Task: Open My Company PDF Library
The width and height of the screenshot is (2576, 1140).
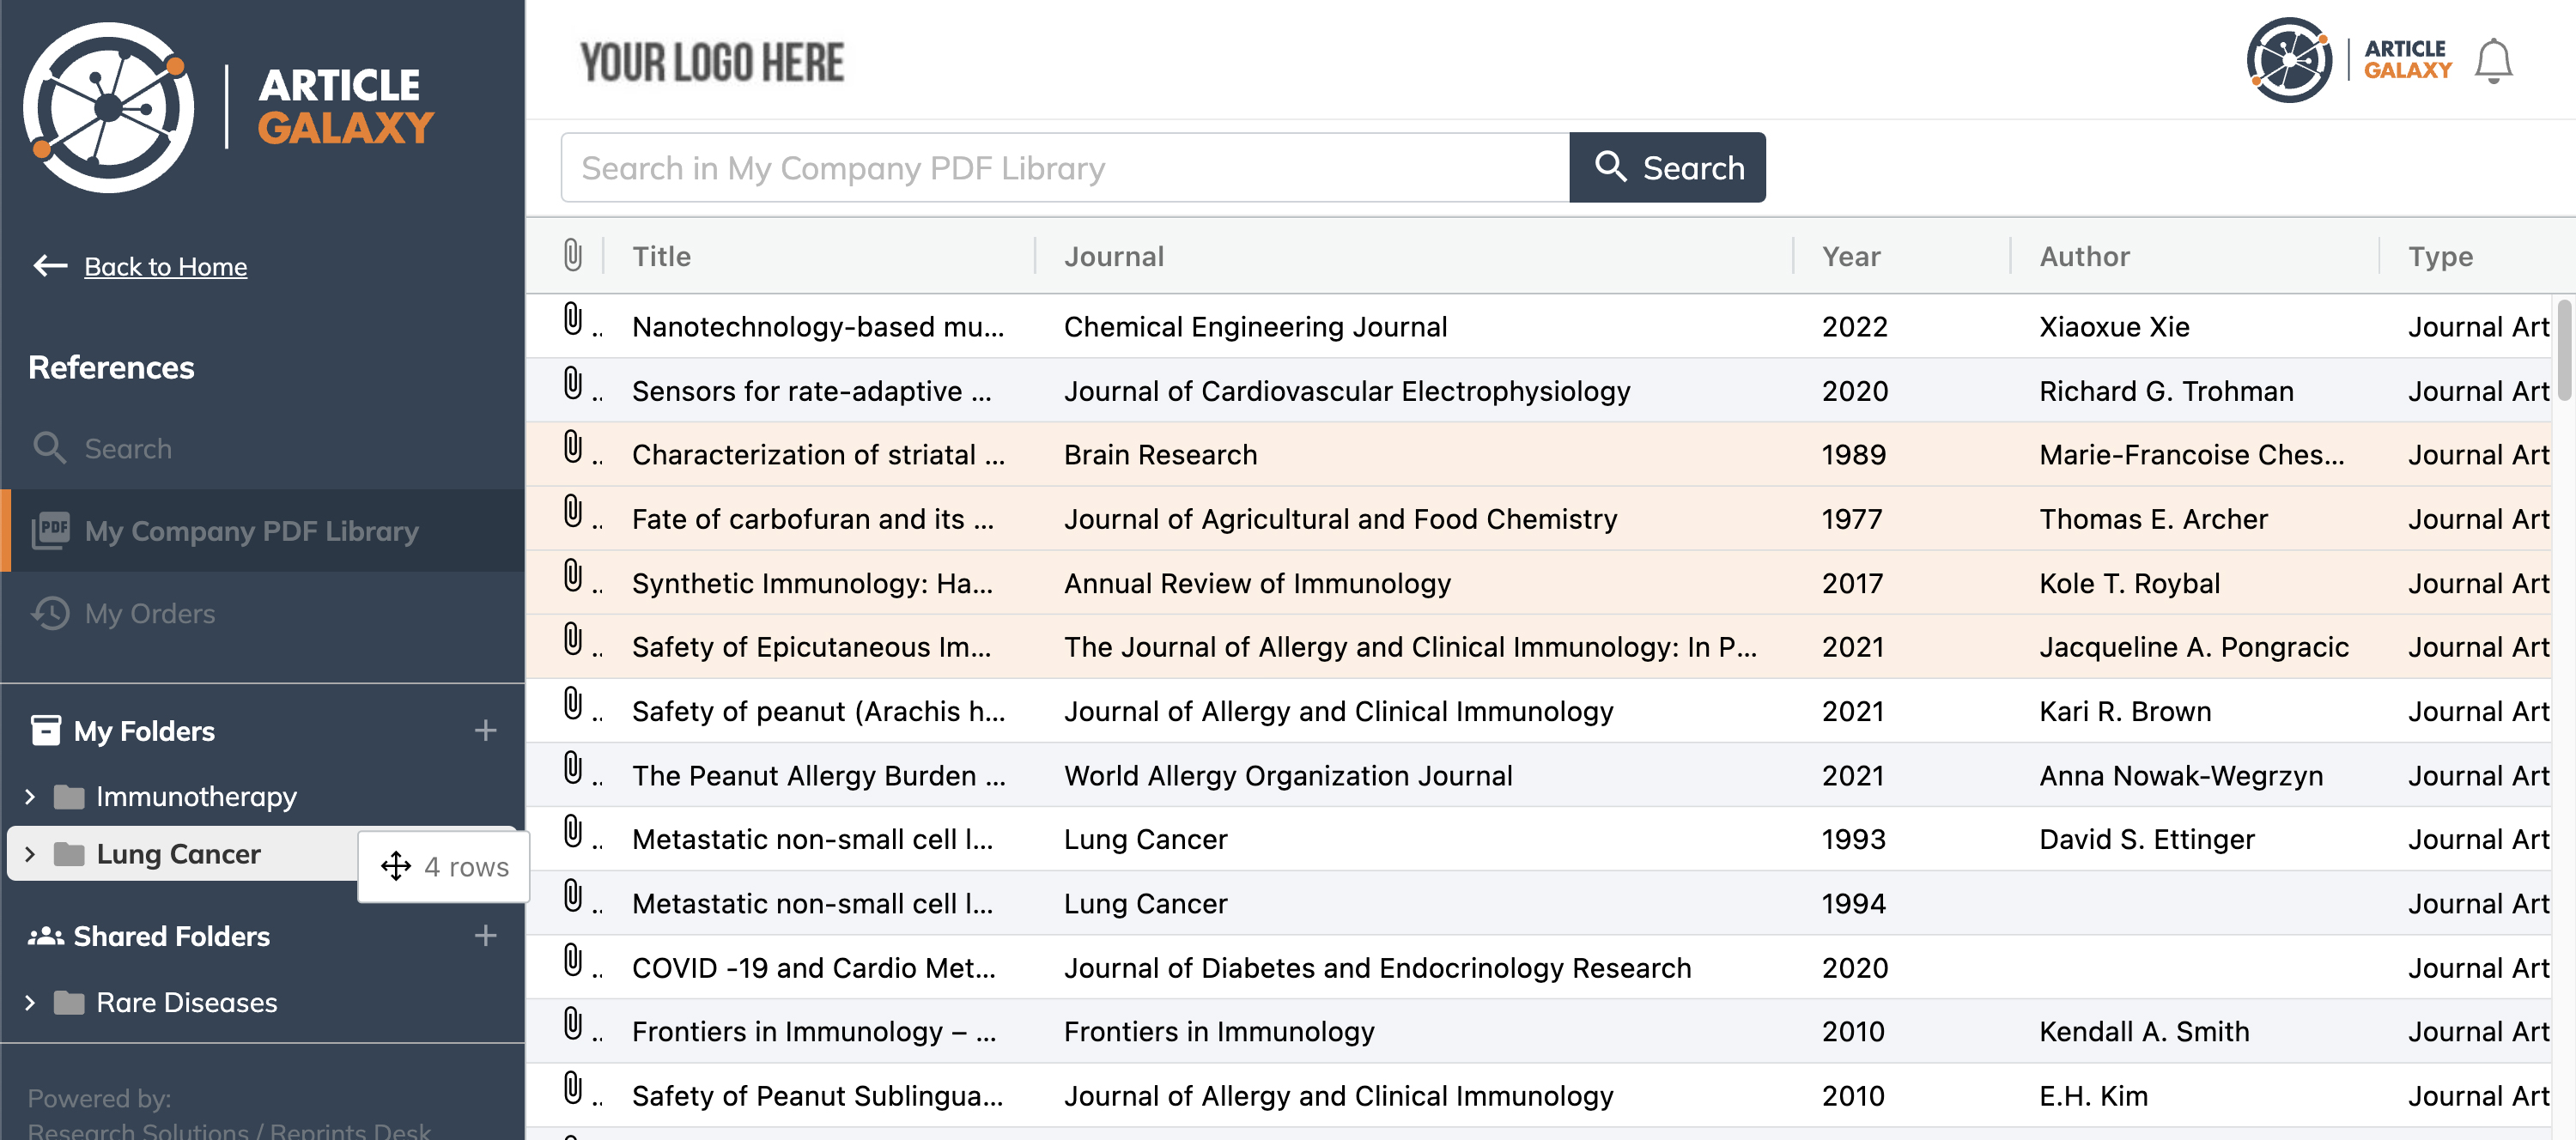Action: point(263,531)
